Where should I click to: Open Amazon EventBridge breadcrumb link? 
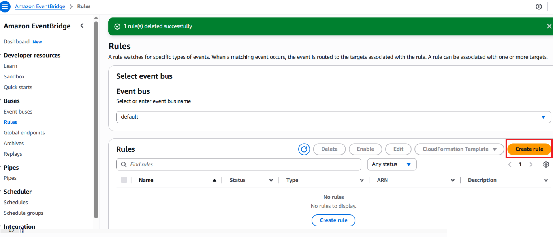click(40, 6)
